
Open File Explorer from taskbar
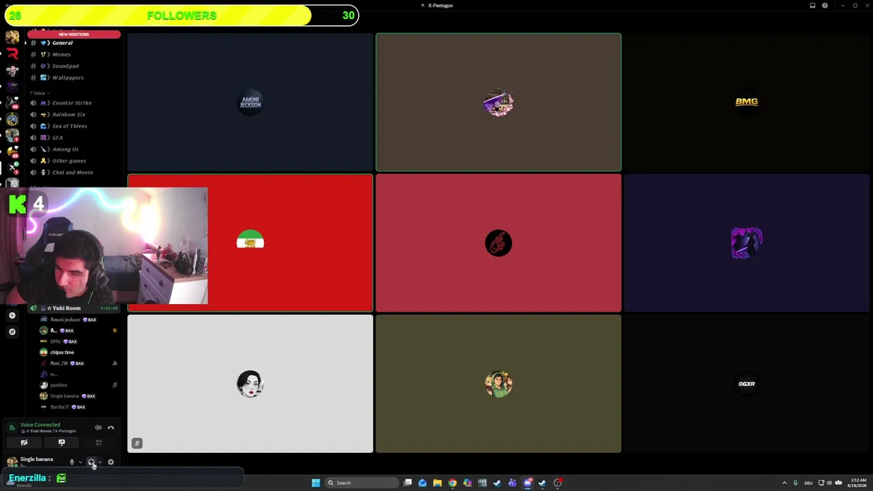437,483
